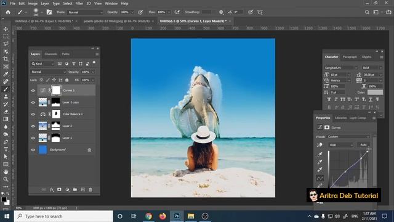Hide the Layer 1 copy layer

click(33, 102)
